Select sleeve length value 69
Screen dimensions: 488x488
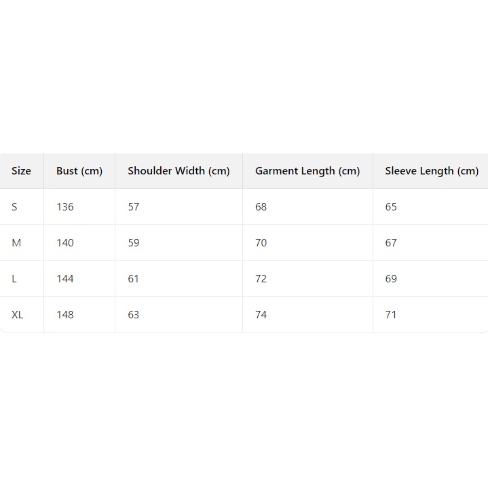tap(391, 279)
